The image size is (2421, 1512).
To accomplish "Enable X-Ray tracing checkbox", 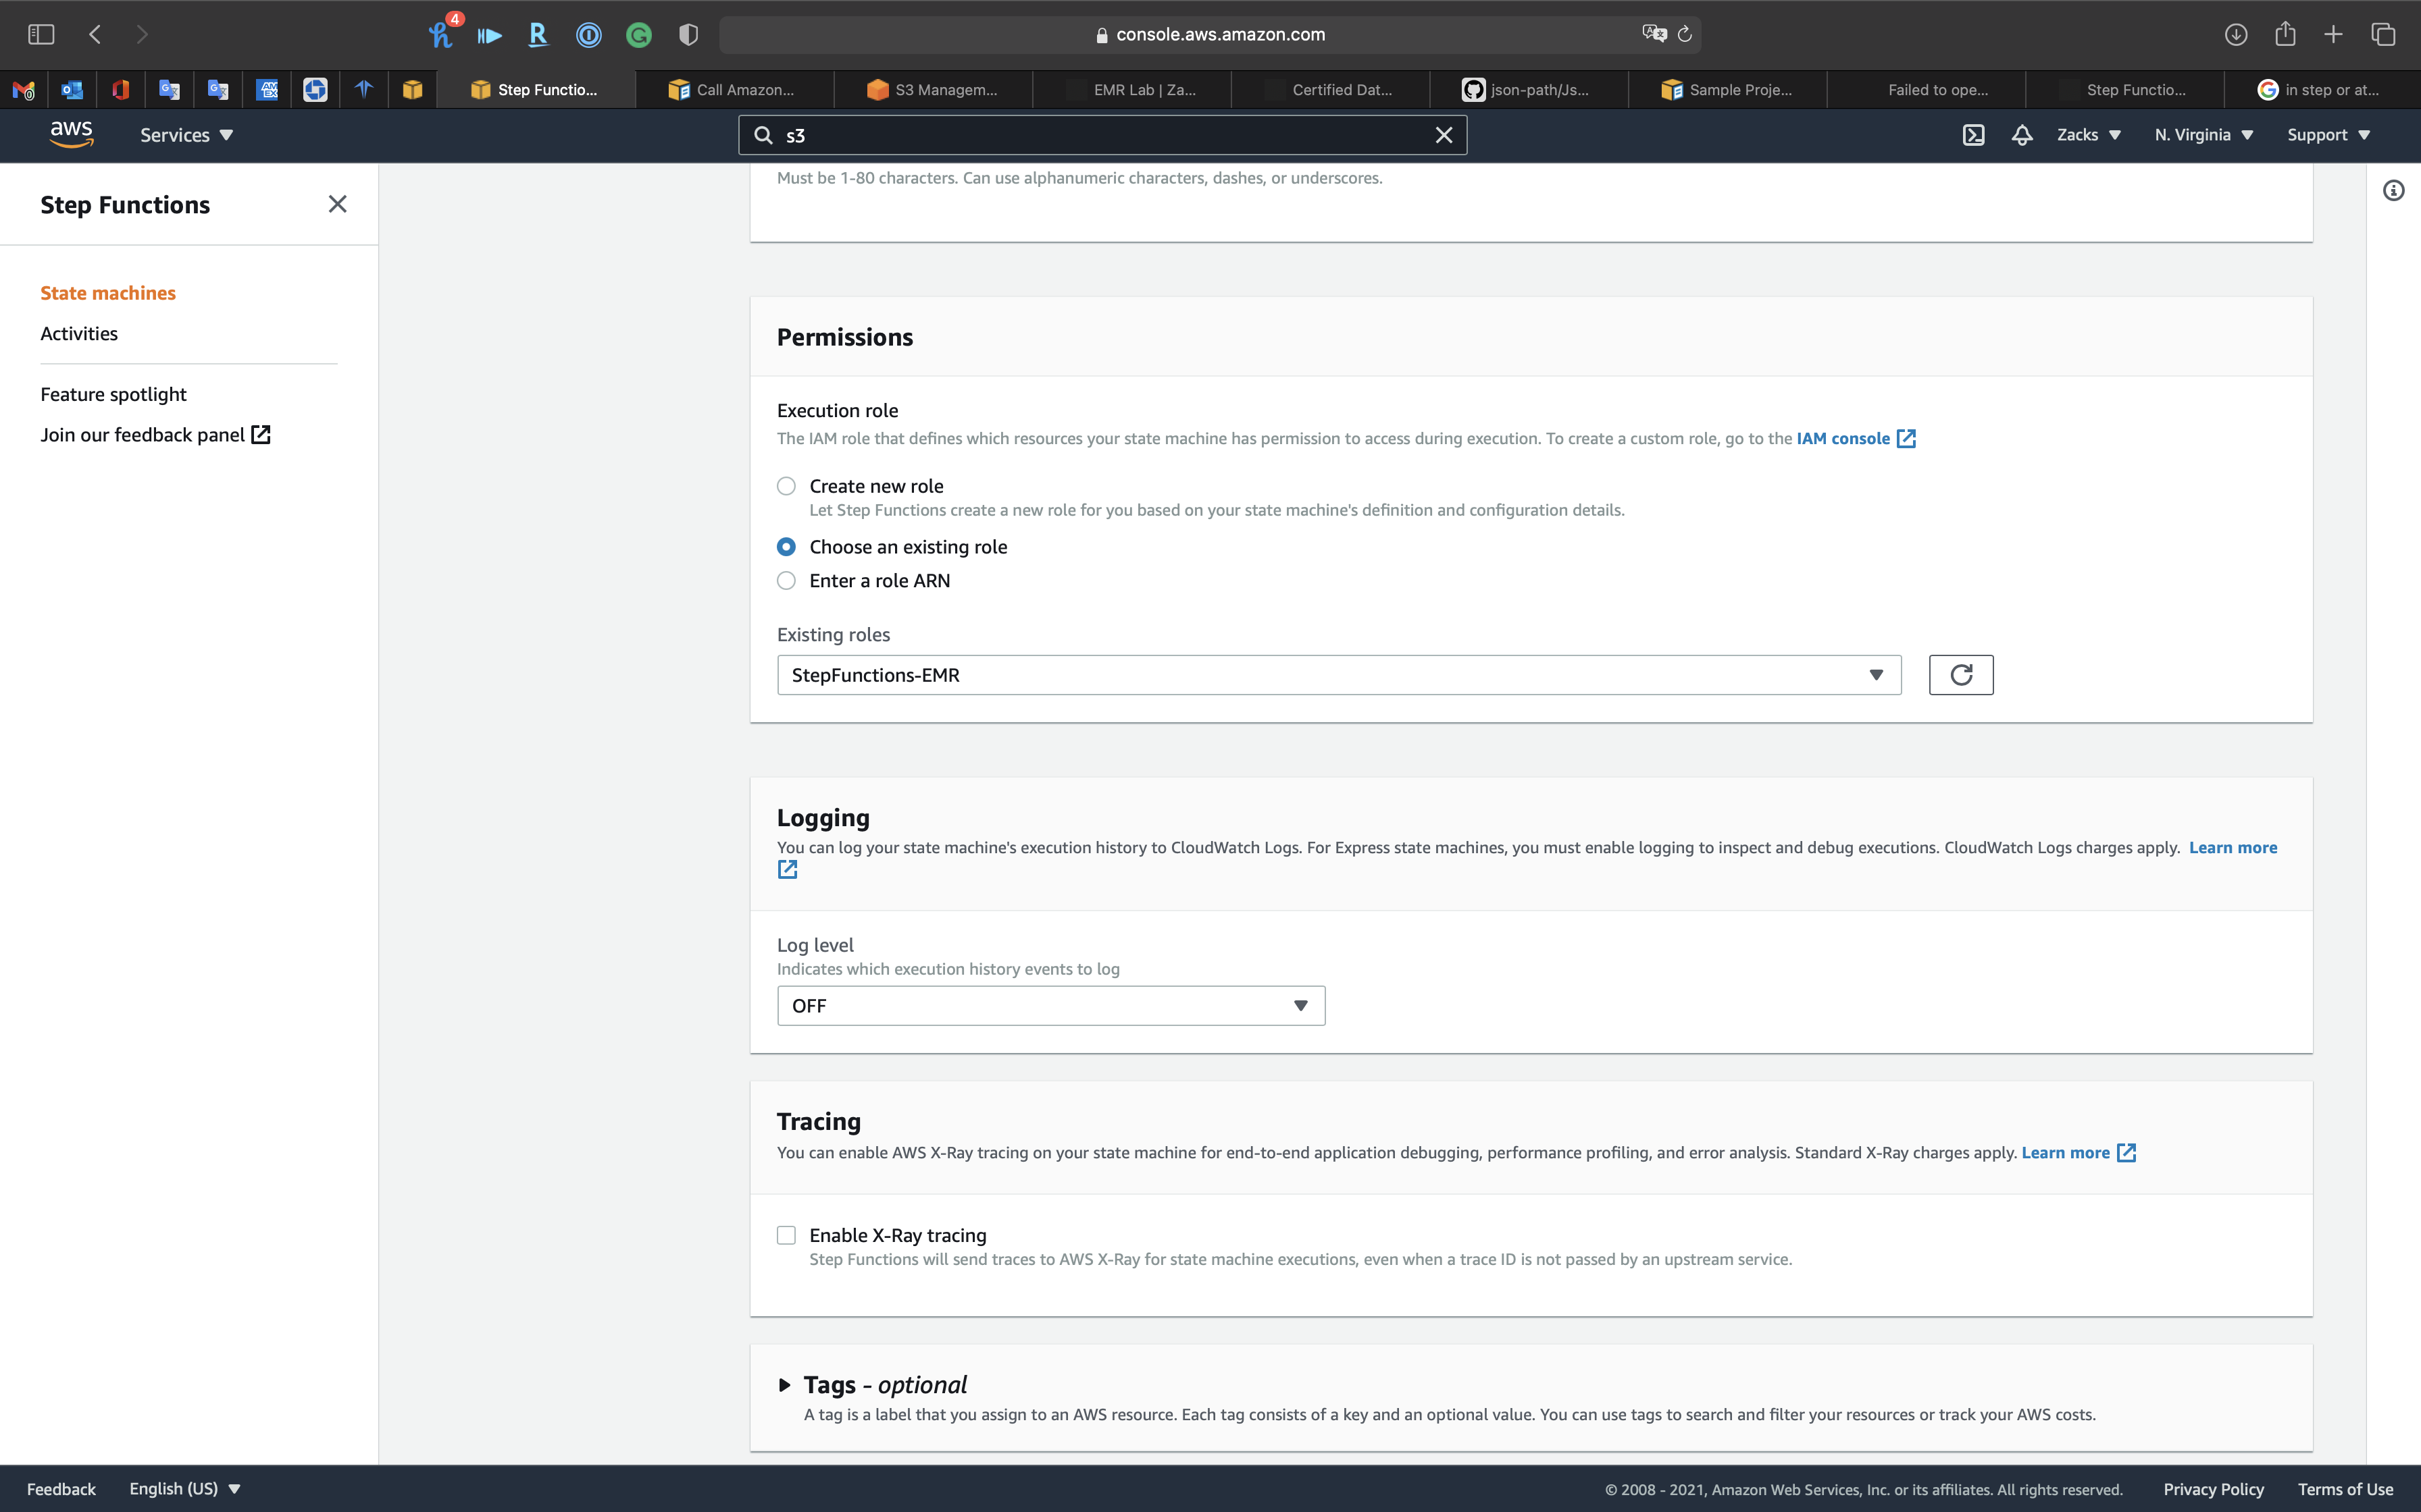I will click(786, 1235).
